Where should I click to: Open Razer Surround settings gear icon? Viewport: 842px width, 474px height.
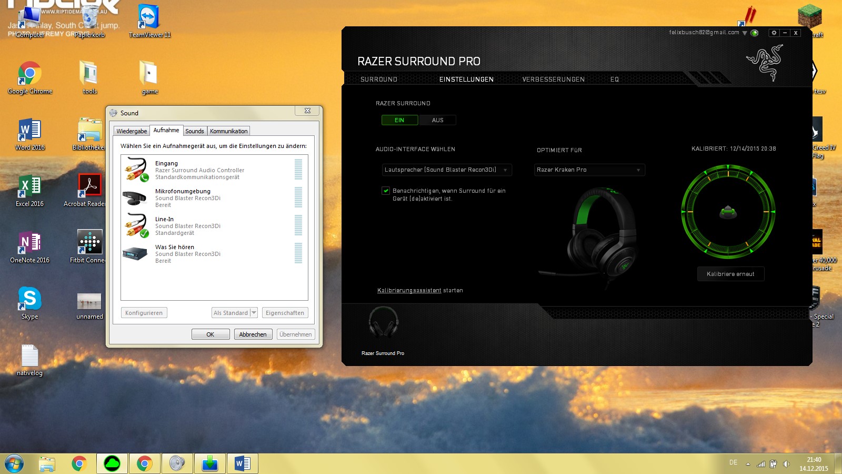(774, 33)
